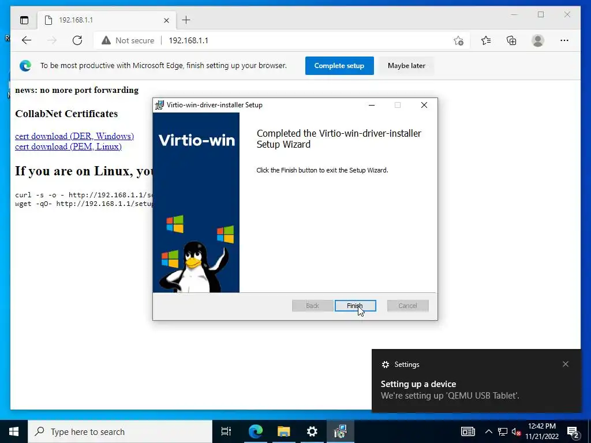Open network status tray icon
The height and width of the screenshot is (443, 591).
coord(503,431)
